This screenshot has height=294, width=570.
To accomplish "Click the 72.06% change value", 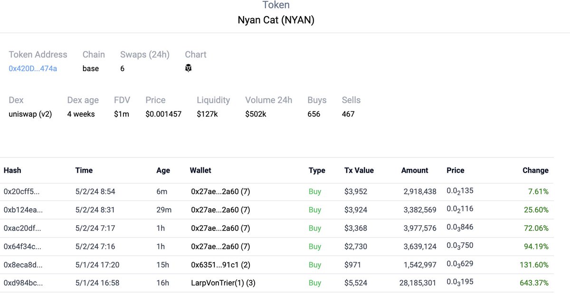I will (536, 228).
